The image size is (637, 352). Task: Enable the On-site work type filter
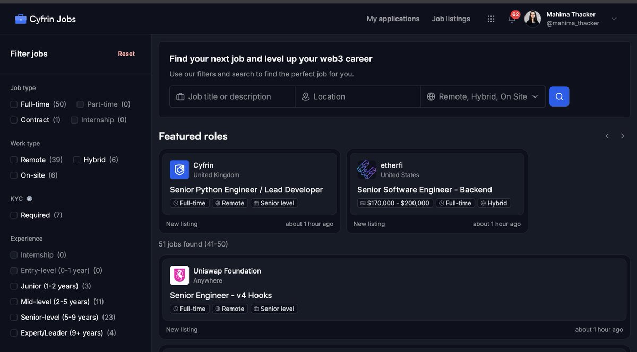pos(14,175)
